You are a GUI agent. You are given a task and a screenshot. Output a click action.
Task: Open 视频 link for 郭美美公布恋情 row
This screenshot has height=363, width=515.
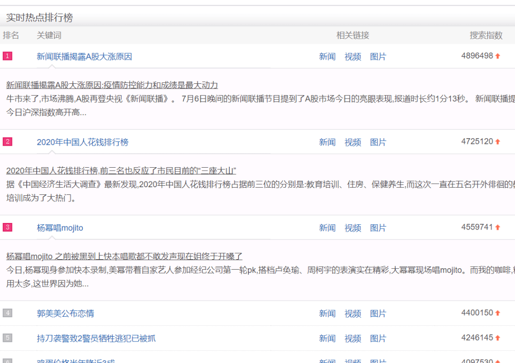click(x=353, y=313)
